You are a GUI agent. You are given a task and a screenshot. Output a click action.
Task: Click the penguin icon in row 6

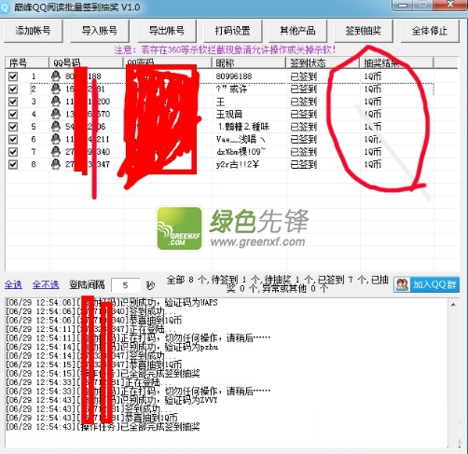56,139
